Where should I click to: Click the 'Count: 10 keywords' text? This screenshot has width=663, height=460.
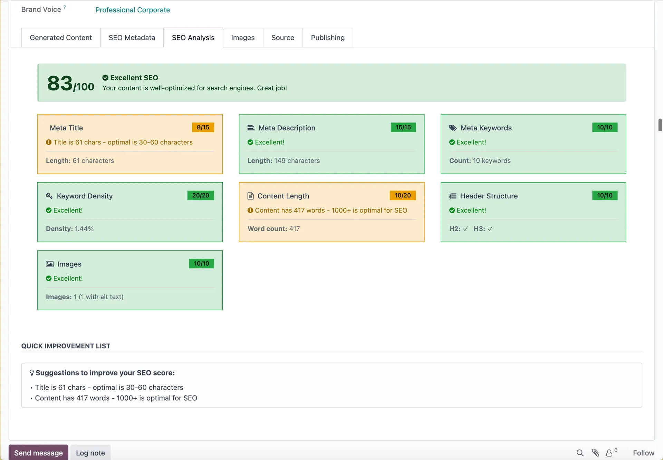pyautogui.click(x=480, y=160)
